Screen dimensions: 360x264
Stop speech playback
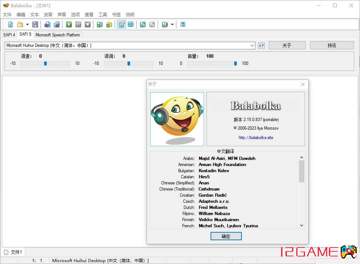tap(88, 24)
